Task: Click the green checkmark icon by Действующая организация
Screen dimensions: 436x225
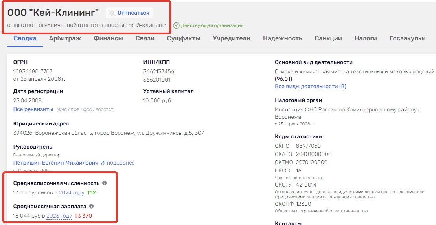Action: [176, 25]
